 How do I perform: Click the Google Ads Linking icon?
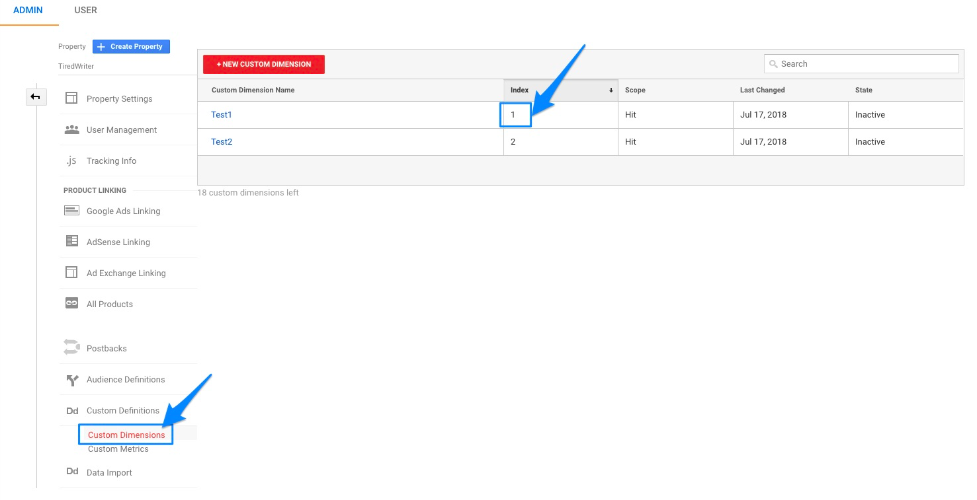click(71, 211)
